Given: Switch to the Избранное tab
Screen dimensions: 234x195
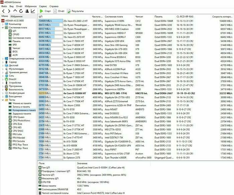Looking at the screenshot, I should tap(17, 16).
